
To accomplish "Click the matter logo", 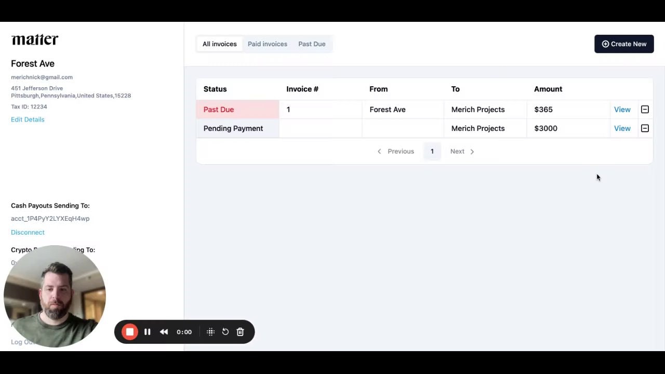I will [x=34, y=39].
